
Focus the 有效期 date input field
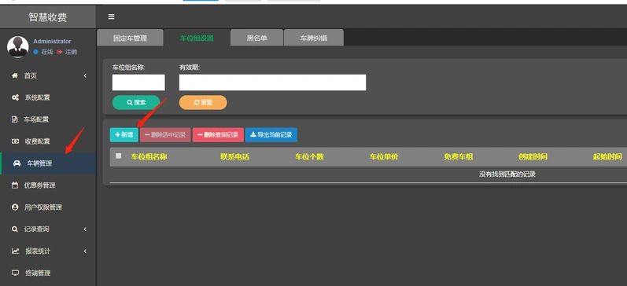pyautogui.click(x=272, y=82)
